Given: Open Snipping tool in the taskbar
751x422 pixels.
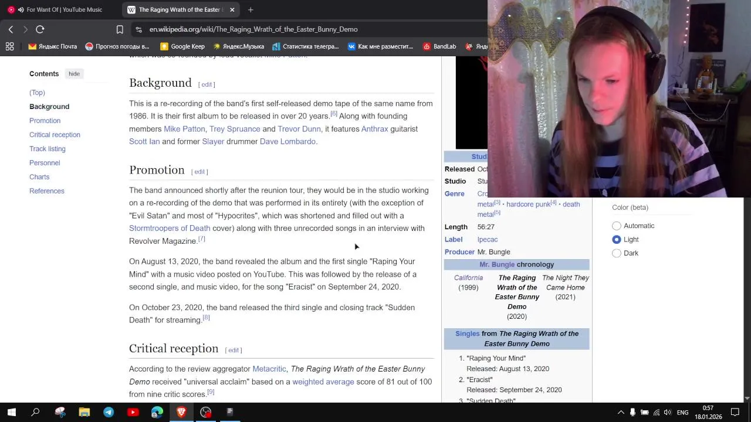Looking at the screenshot, I should [x=60, y=412].
